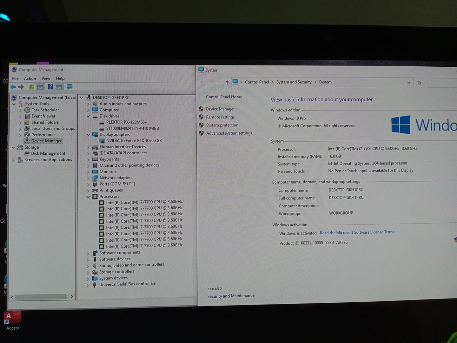Click the Shared Folders icon
The width and height of the screenshot is (457, 343).
tap(27, 122)
